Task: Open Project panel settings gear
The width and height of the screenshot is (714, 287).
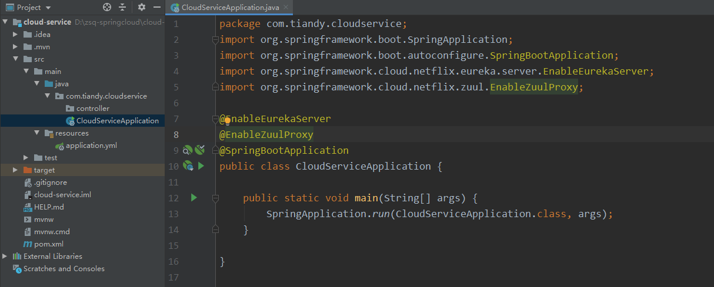Action: (142, 8)
